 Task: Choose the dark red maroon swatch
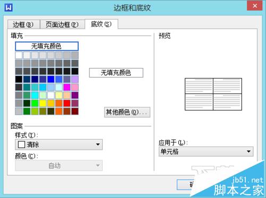pos(75,111)
